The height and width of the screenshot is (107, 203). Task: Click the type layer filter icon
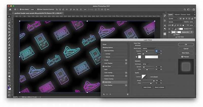(x=187, y=19)
